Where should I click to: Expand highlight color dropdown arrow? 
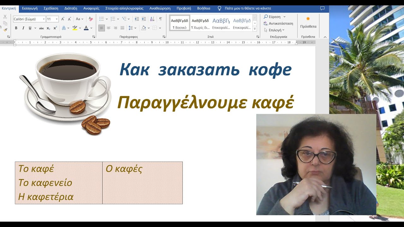80,28
